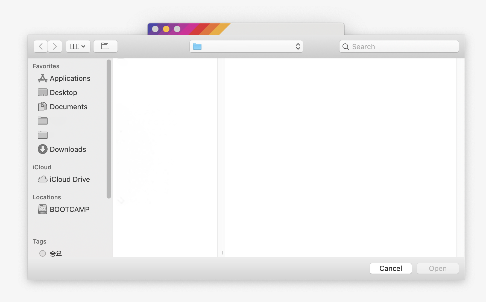Click inside the Search input field

tap(388, 46)
